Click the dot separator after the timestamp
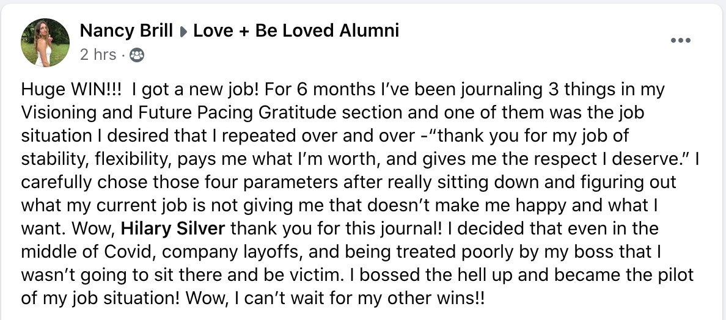Image resolution: width=726 pixels, height=320 pixels. click(123, 56)
